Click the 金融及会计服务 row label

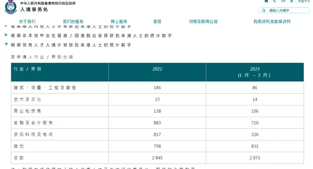click(x=33, y=123)
